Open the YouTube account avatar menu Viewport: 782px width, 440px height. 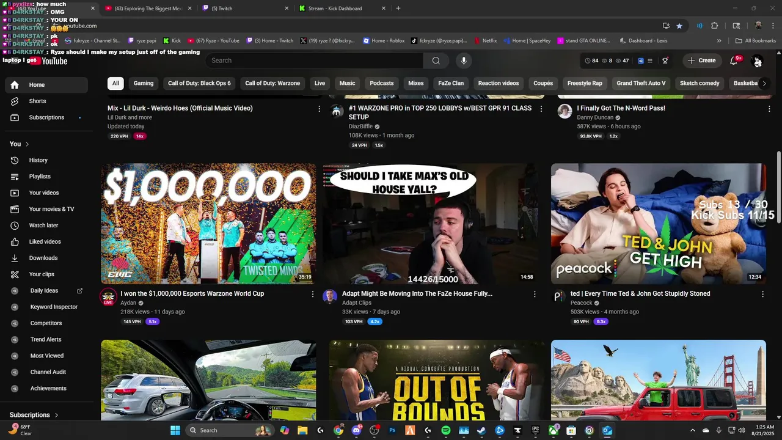(757, 61)
